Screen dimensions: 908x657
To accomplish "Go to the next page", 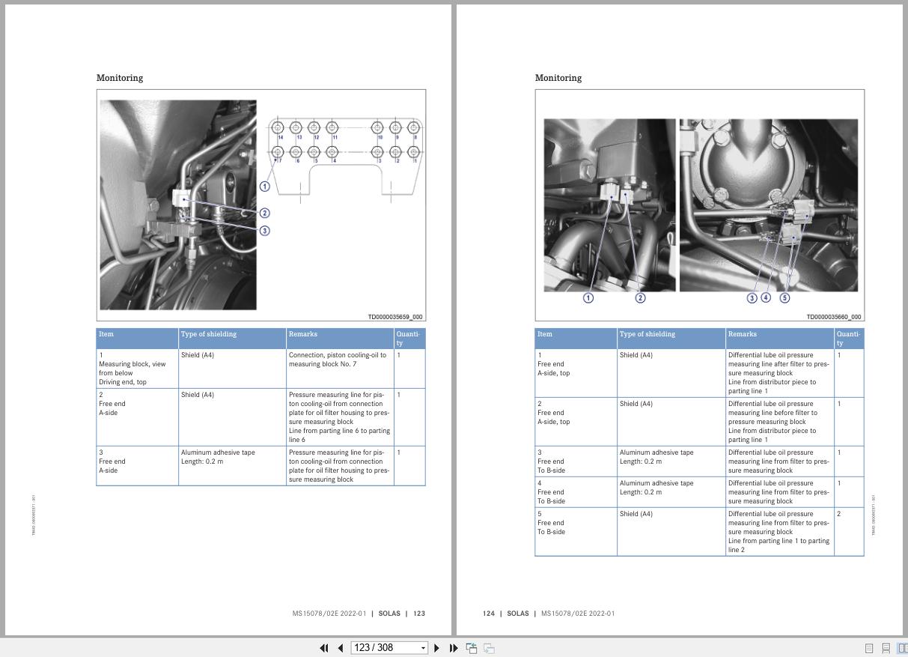I will point(437,648).
